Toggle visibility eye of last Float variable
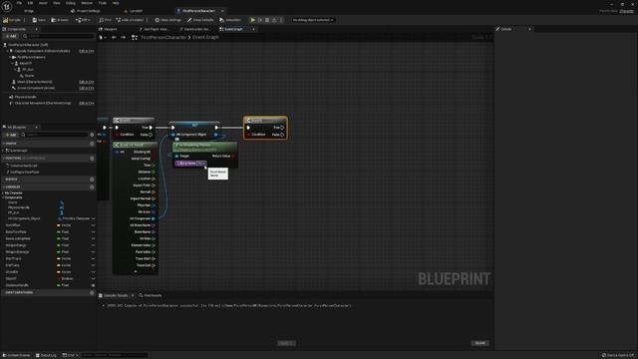 click(x=93, y=285)
